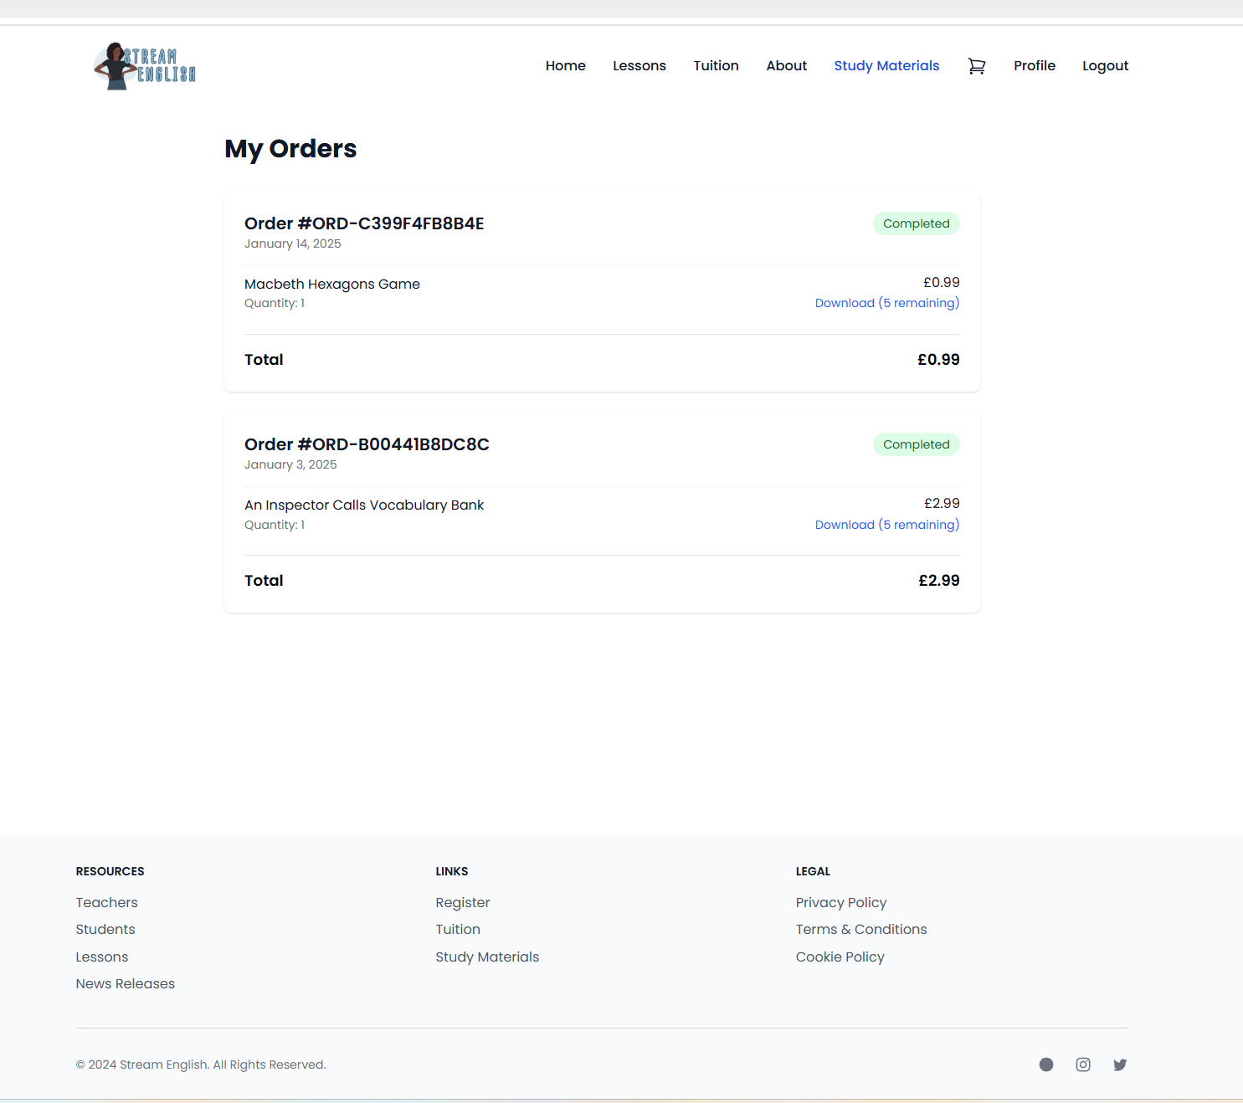Visit News Releases in the footer
Viewport: 1243px width, 1103px height.
[x=125, y=983]
